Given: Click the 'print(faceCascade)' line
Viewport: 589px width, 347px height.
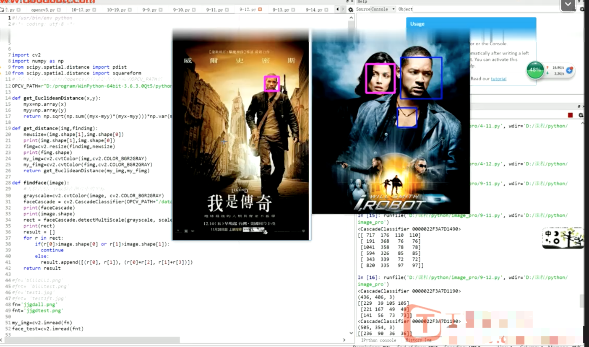Looking at the screenshot, I should pyautogui.click(x=49, y=207).
